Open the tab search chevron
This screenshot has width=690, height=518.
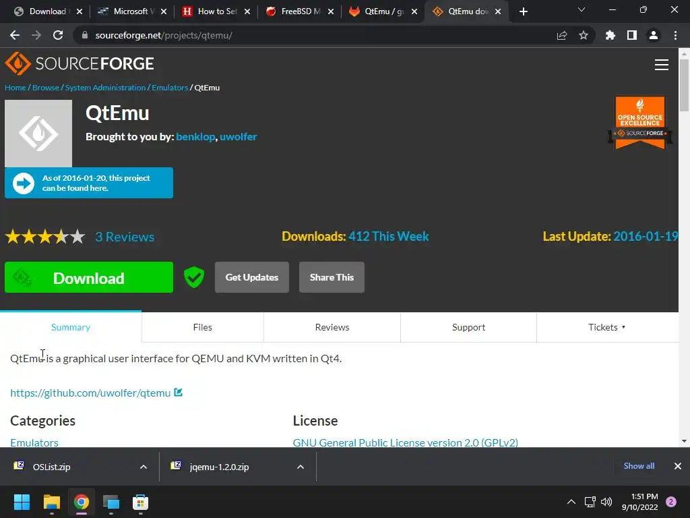click(x=582, y=9)
